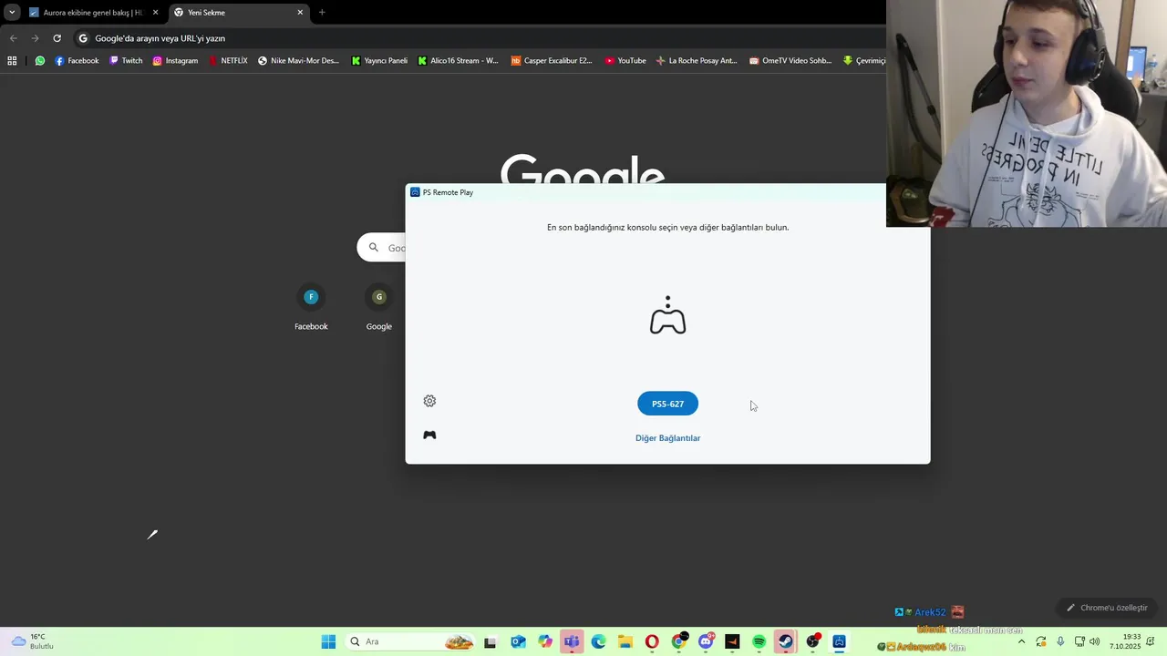Click the microphone icon in system tray
Screen dimensions: 1167x656
(1060, 641)
